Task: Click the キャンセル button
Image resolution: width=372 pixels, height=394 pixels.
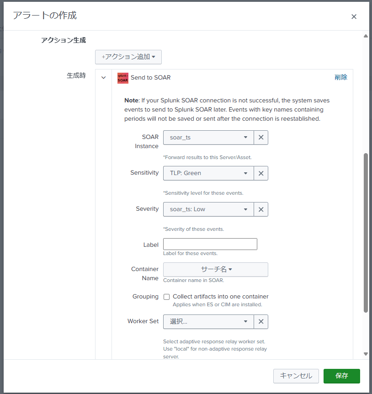Action: click(296, 376)
